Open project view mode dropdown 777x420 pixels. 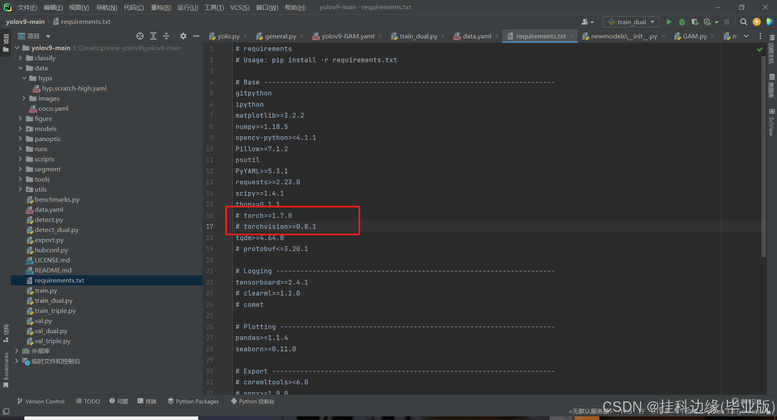(x=48, y=36)
